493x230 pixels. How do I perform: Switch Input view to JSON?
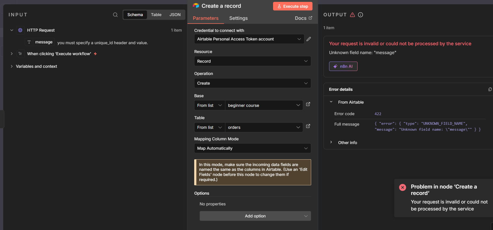point(175,15)
